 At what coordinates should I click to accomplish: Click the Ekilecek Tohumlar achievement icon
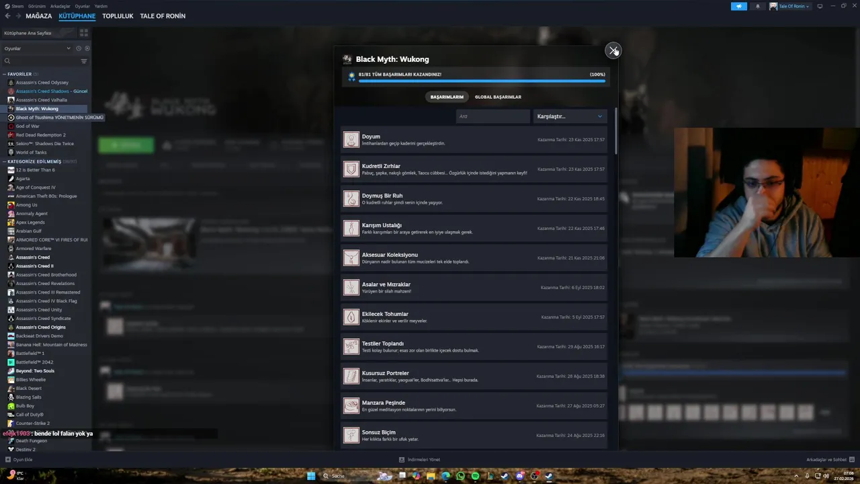pos(351,317)
